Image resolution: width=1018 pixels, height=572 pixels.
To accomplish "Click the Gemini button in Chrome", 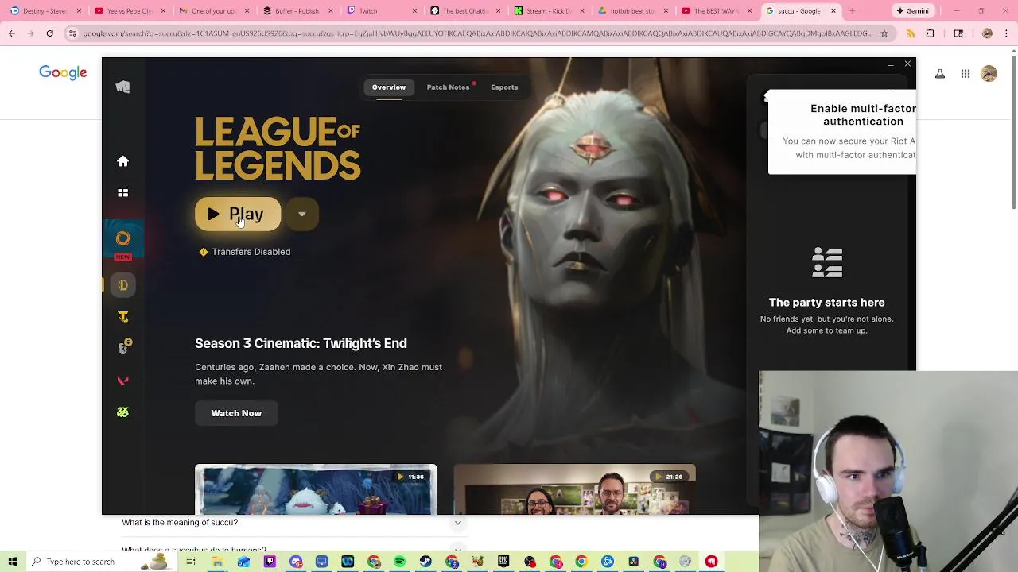I will point(912,11).
